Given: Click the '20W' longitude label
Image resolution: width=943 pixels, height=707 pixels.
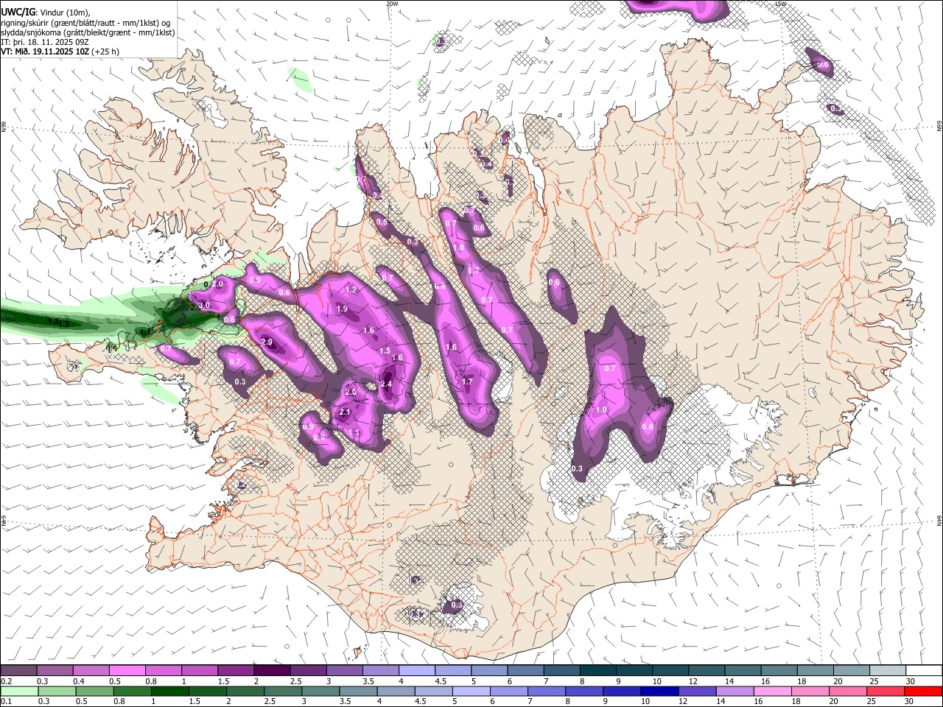Looking at the screenshot, I should 392,4.
